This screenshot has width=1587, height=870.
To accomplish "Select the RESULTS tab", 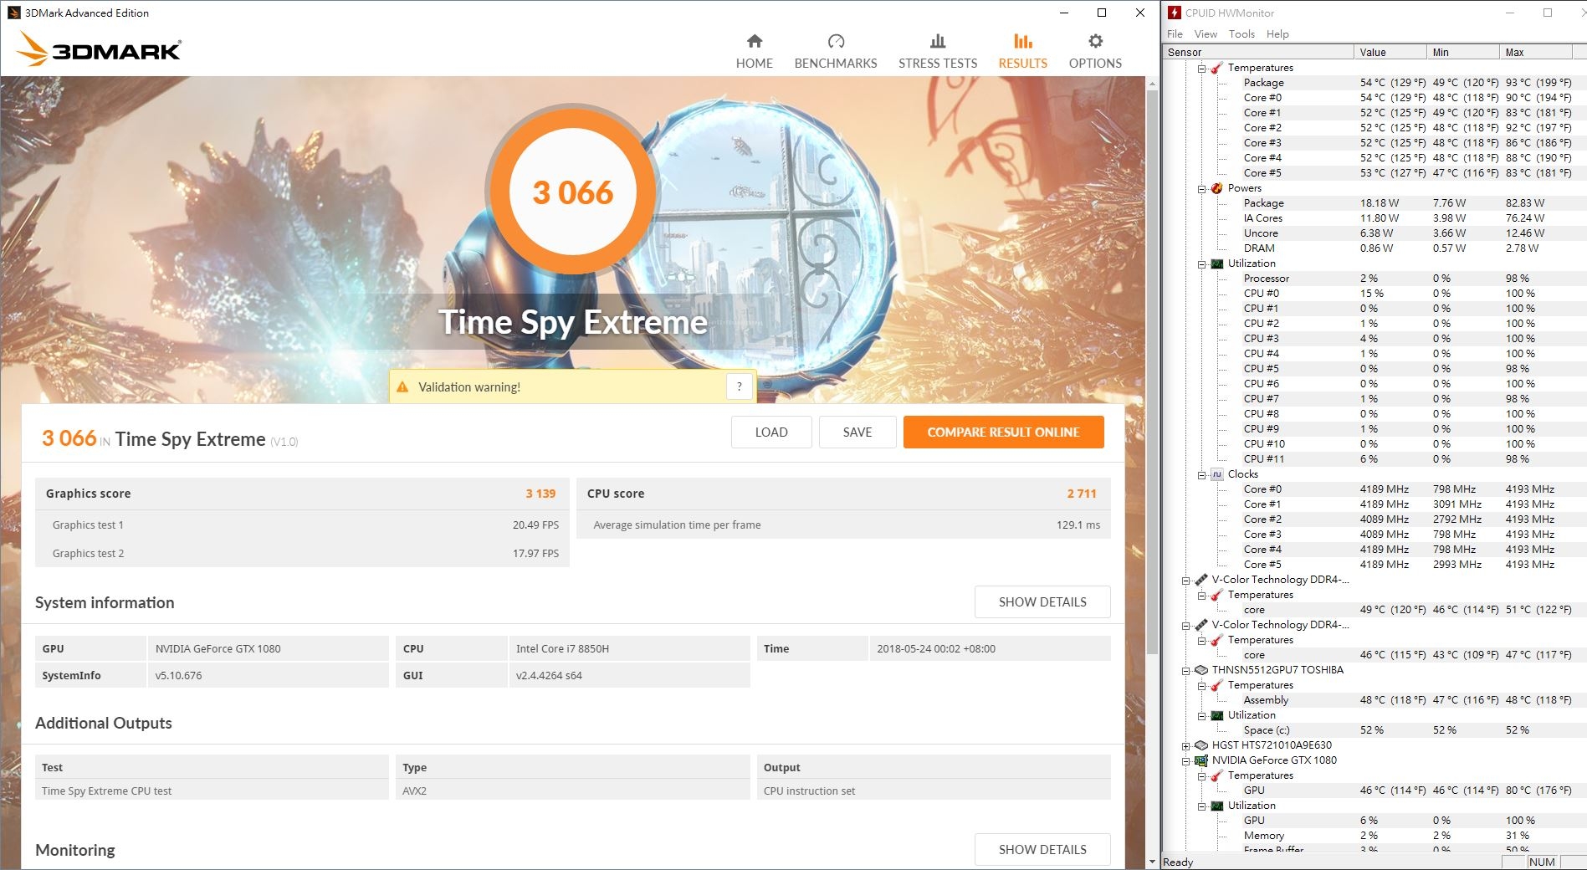I will click(1022, 52).
